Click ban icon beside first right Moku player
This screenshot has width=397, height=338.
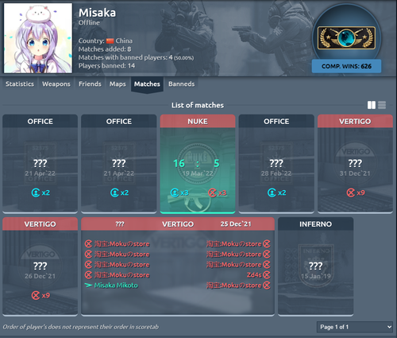tap(267, 243)
